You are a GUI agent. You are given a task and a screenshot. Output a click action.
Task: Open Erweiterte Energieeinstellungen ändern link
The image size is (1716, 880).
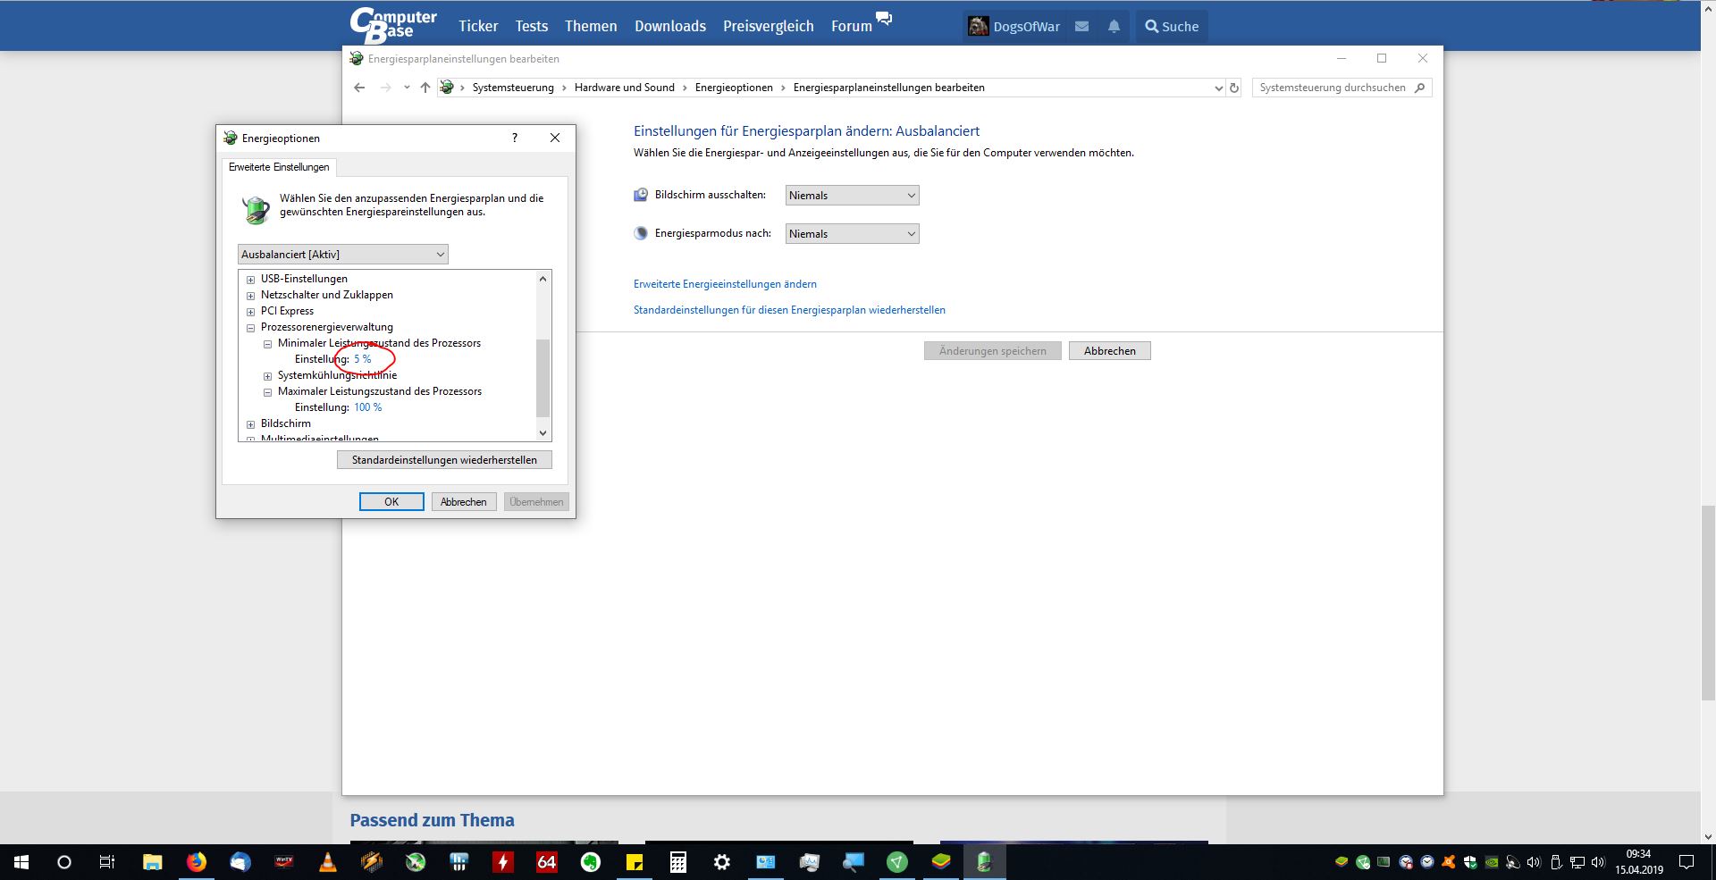pos(725,284)
